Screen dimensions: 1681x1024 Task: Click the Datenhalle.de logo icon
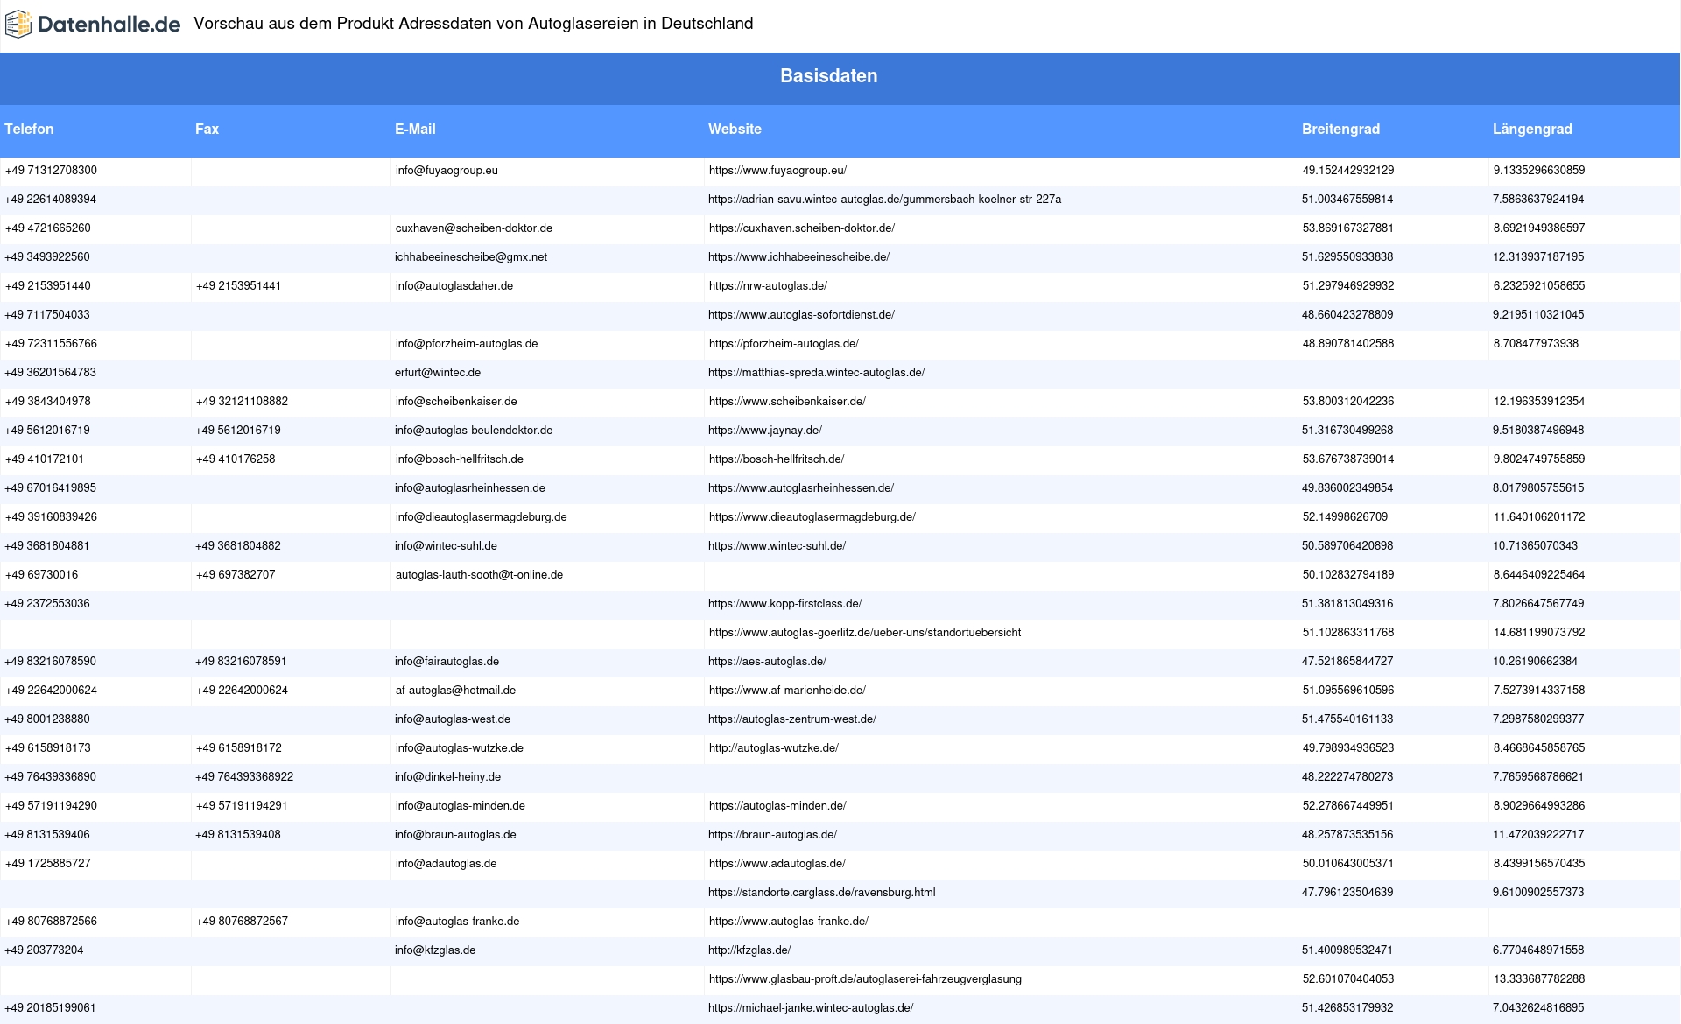(x=18, y=25)
